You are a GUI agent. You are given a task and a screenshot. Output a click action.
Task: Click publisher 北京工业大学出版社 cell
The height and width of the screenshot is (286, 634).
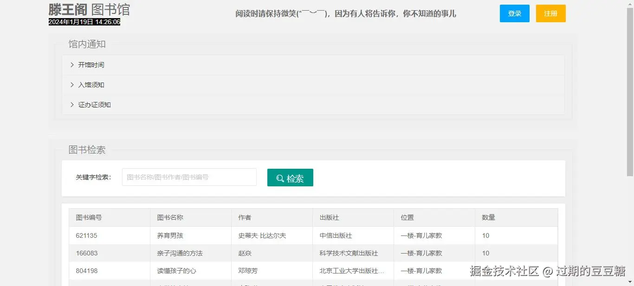click(x=353, y=271)
